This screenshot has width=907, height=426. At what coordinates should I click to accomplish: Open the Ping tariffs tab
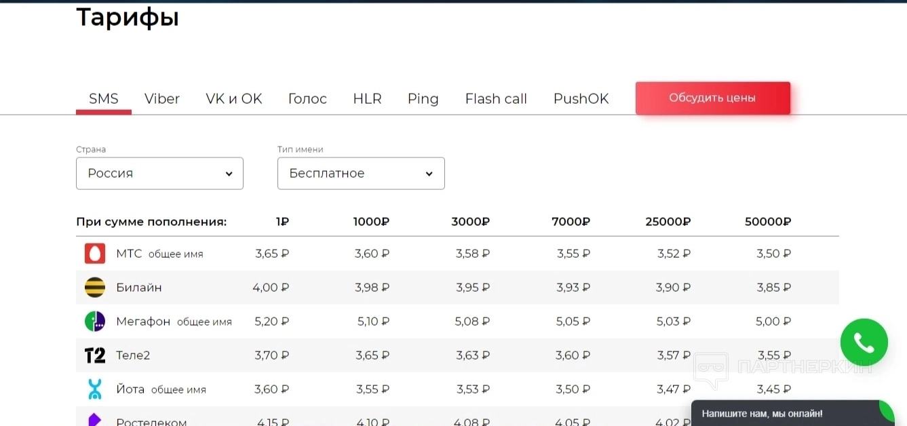pyautogui.click(x=423, y=99)
